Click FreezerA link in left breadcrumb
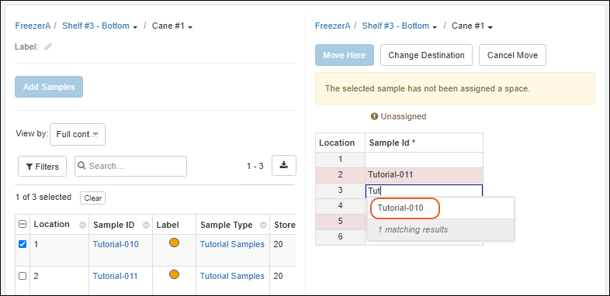 click(33, 26)
